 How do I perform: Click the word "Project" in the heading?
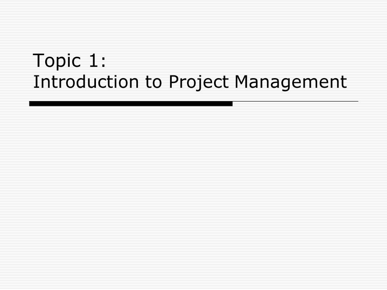click(x=199, y=83)
